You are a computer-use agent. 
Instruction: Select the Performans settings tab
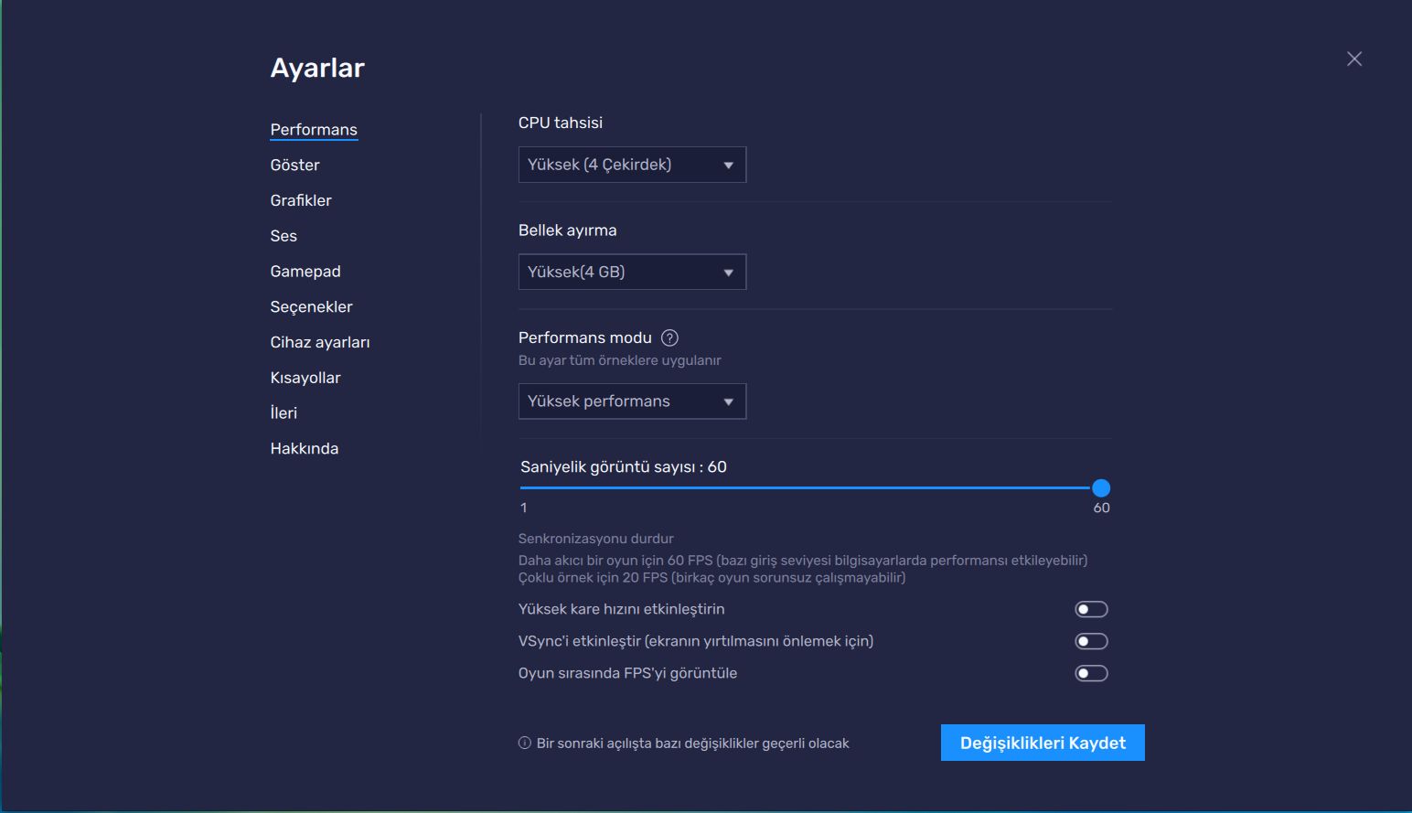click(x=314, y=130)
